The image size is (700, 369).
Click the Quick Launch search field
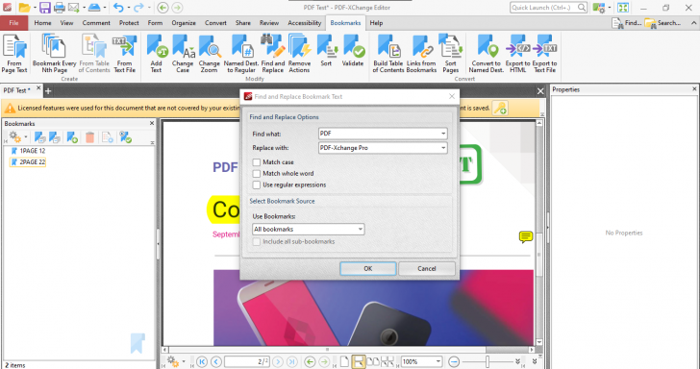pyautogui.click(x=548, y=7)
